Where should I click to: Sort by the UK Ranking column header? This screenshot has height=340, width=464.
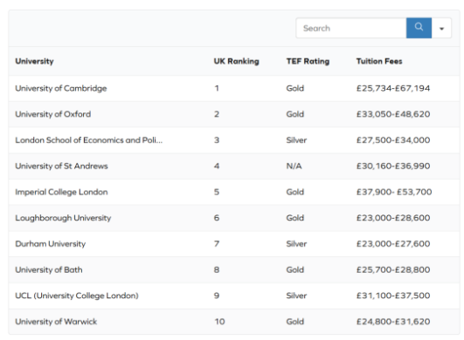[236, 61]
